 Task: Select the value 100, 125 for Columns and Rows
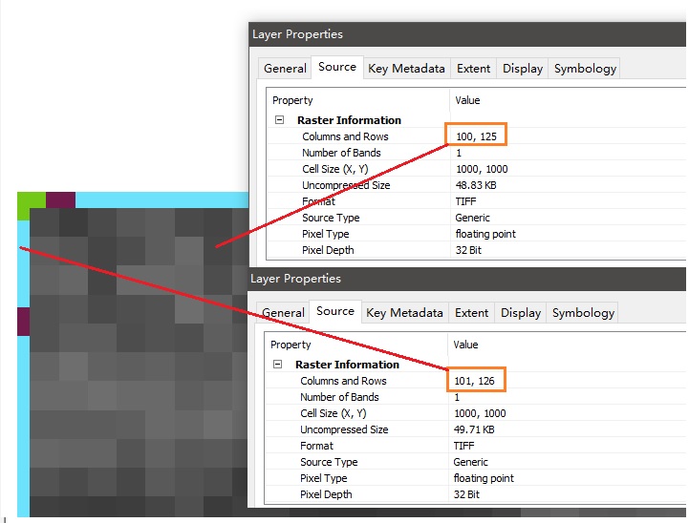(x=475, y=136)
